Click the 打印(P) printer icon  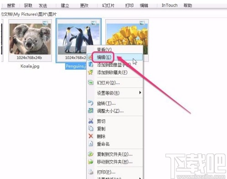click(91, 172)
